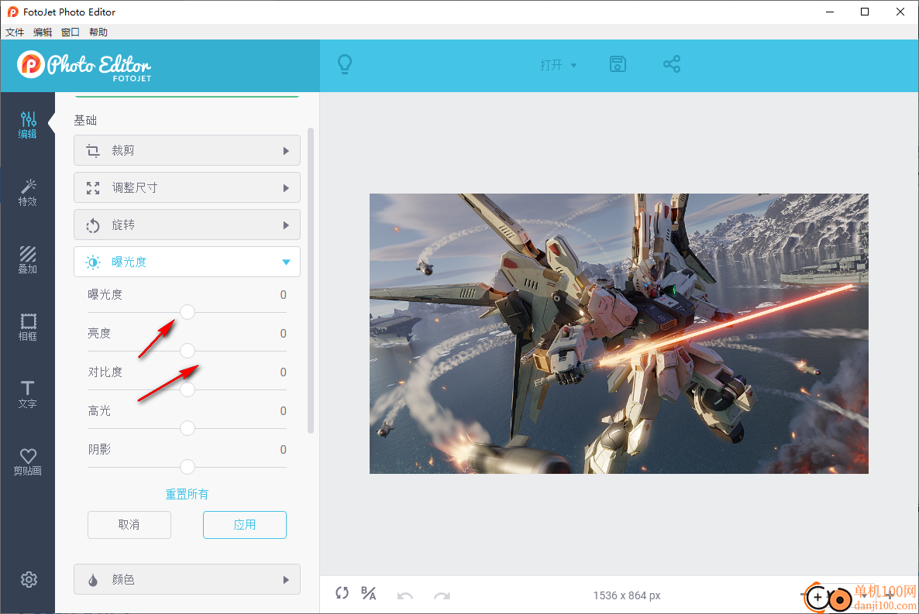Click the lightbulb tips icon
The image size is (919, 614).
tap(345, 63)
